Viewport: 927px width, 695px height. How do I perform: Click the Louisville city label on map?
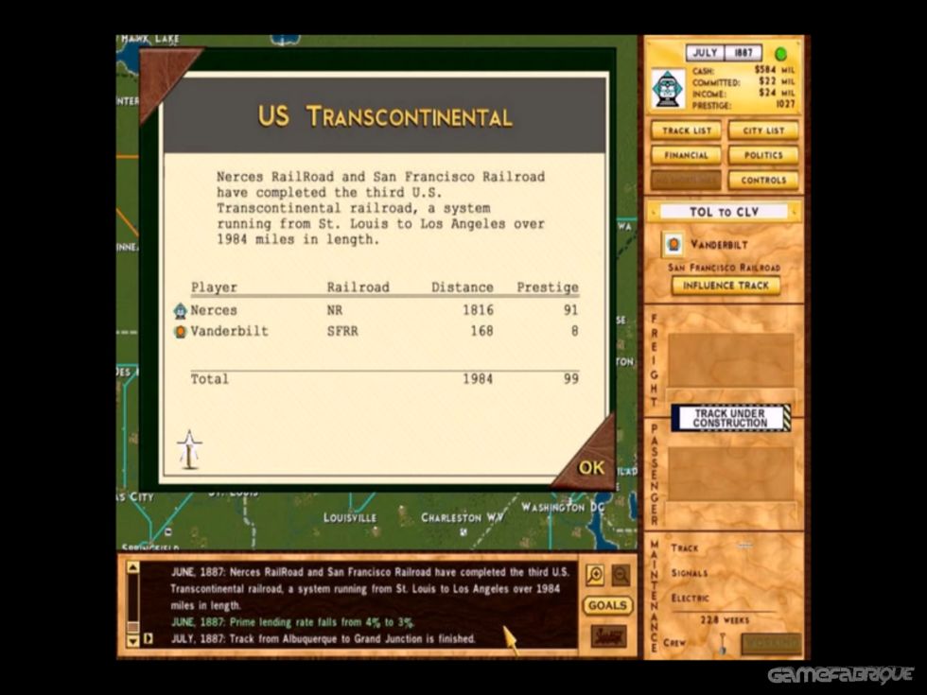[x=349, y=518]
